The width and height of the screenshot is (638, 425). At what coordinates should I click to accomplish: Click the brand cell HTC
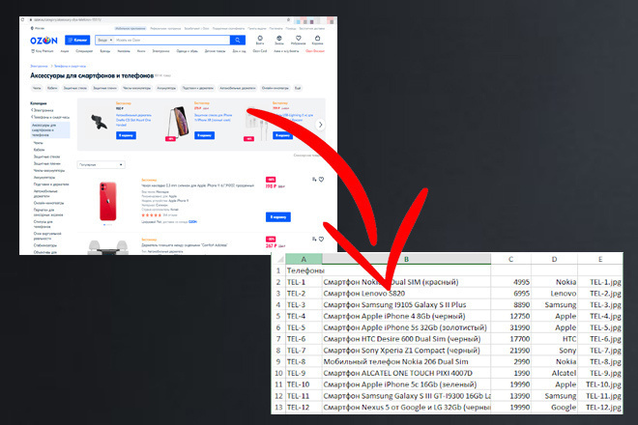(554, 339)
